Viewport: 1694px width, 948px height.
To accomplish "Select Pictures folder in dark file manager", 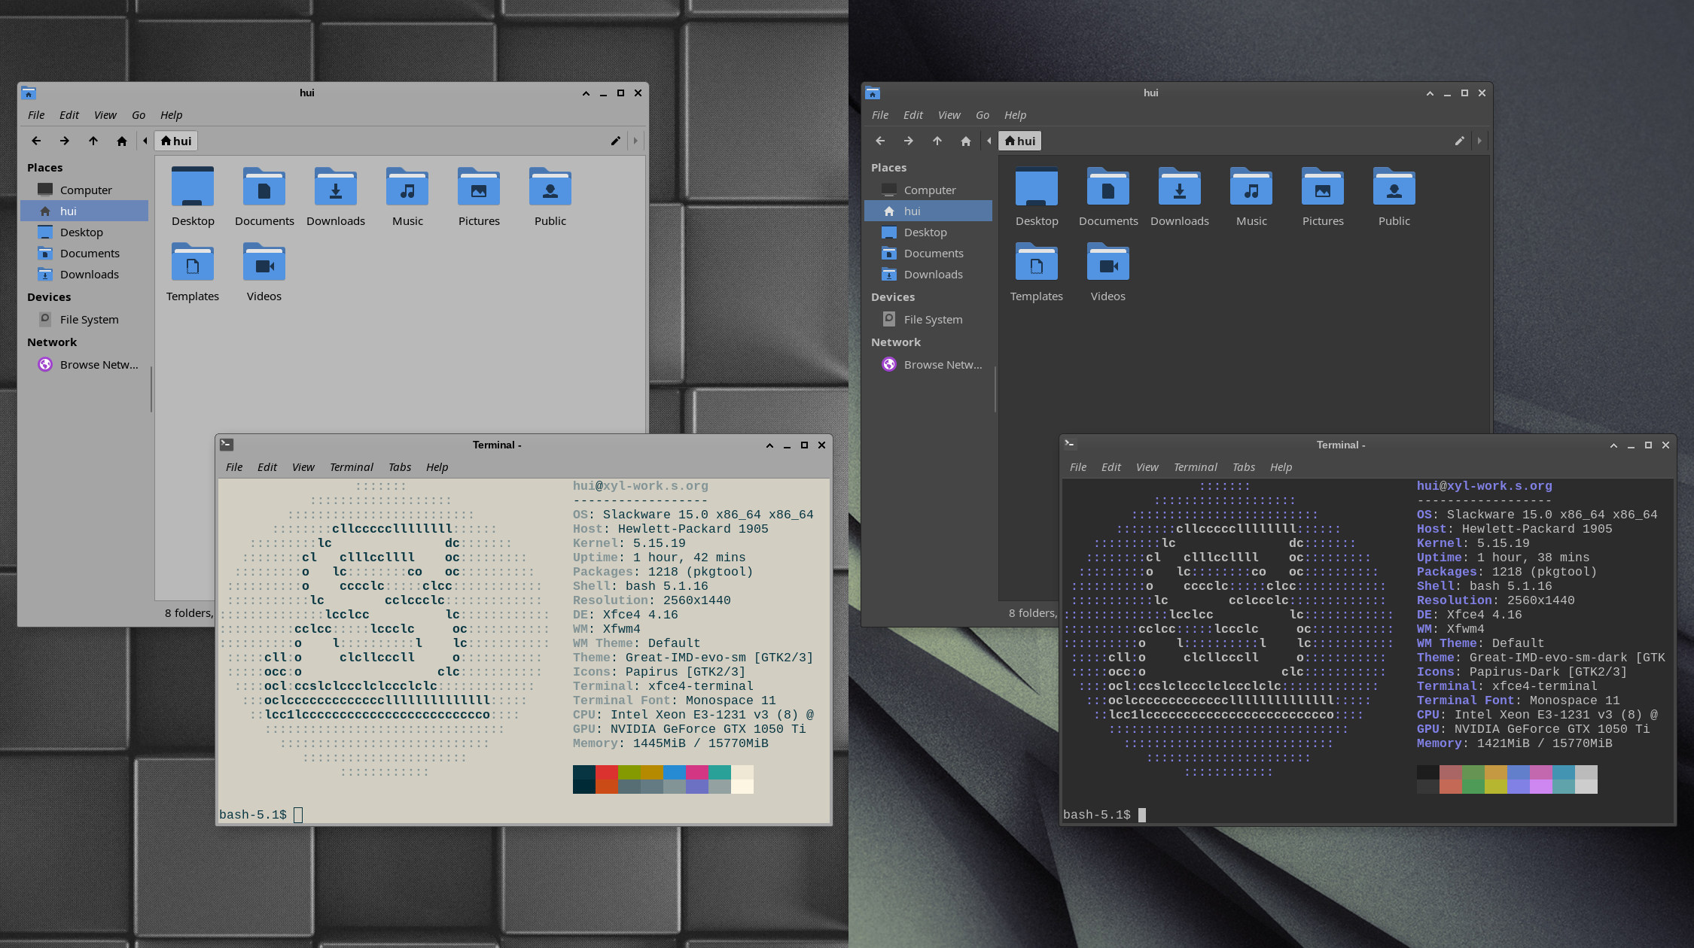I will click(1323, 196).
